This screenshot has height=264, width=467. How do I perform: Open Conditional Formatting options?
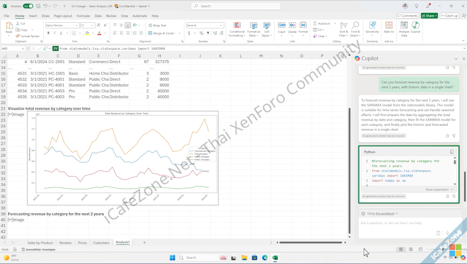click(x=237, y=29)
